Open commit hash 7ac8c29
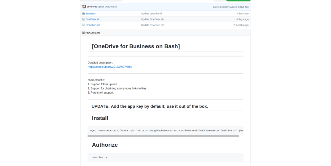The height and width of the screenshot is (166, 331). coord(232,7)
